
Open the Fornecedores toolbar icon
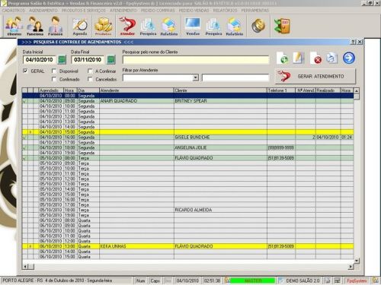click(56, 26)
